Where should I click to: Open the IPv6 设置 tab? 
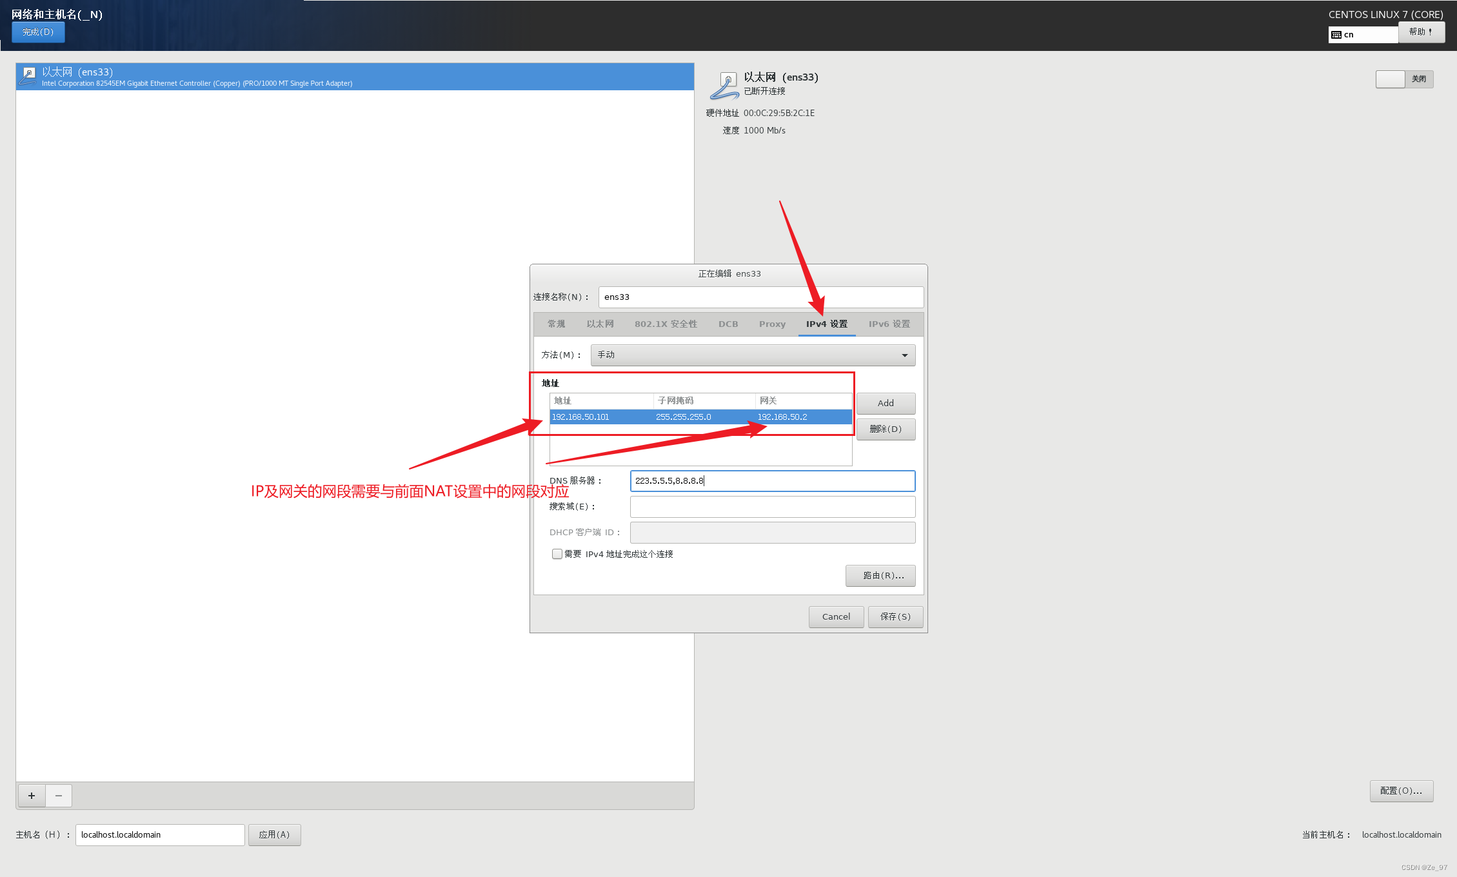888,324
